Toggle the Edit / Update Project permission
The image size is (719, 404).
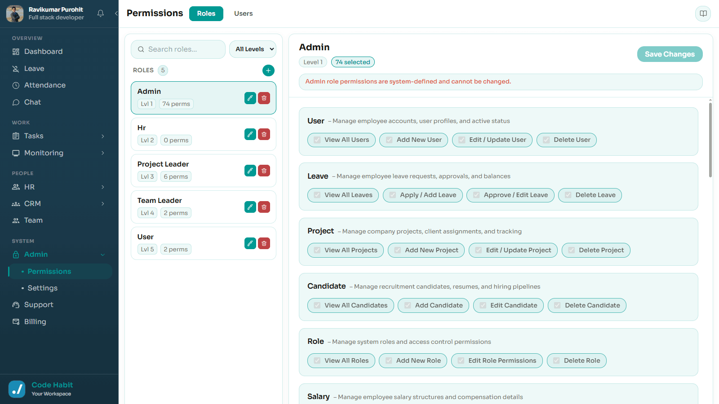[513, 250]
